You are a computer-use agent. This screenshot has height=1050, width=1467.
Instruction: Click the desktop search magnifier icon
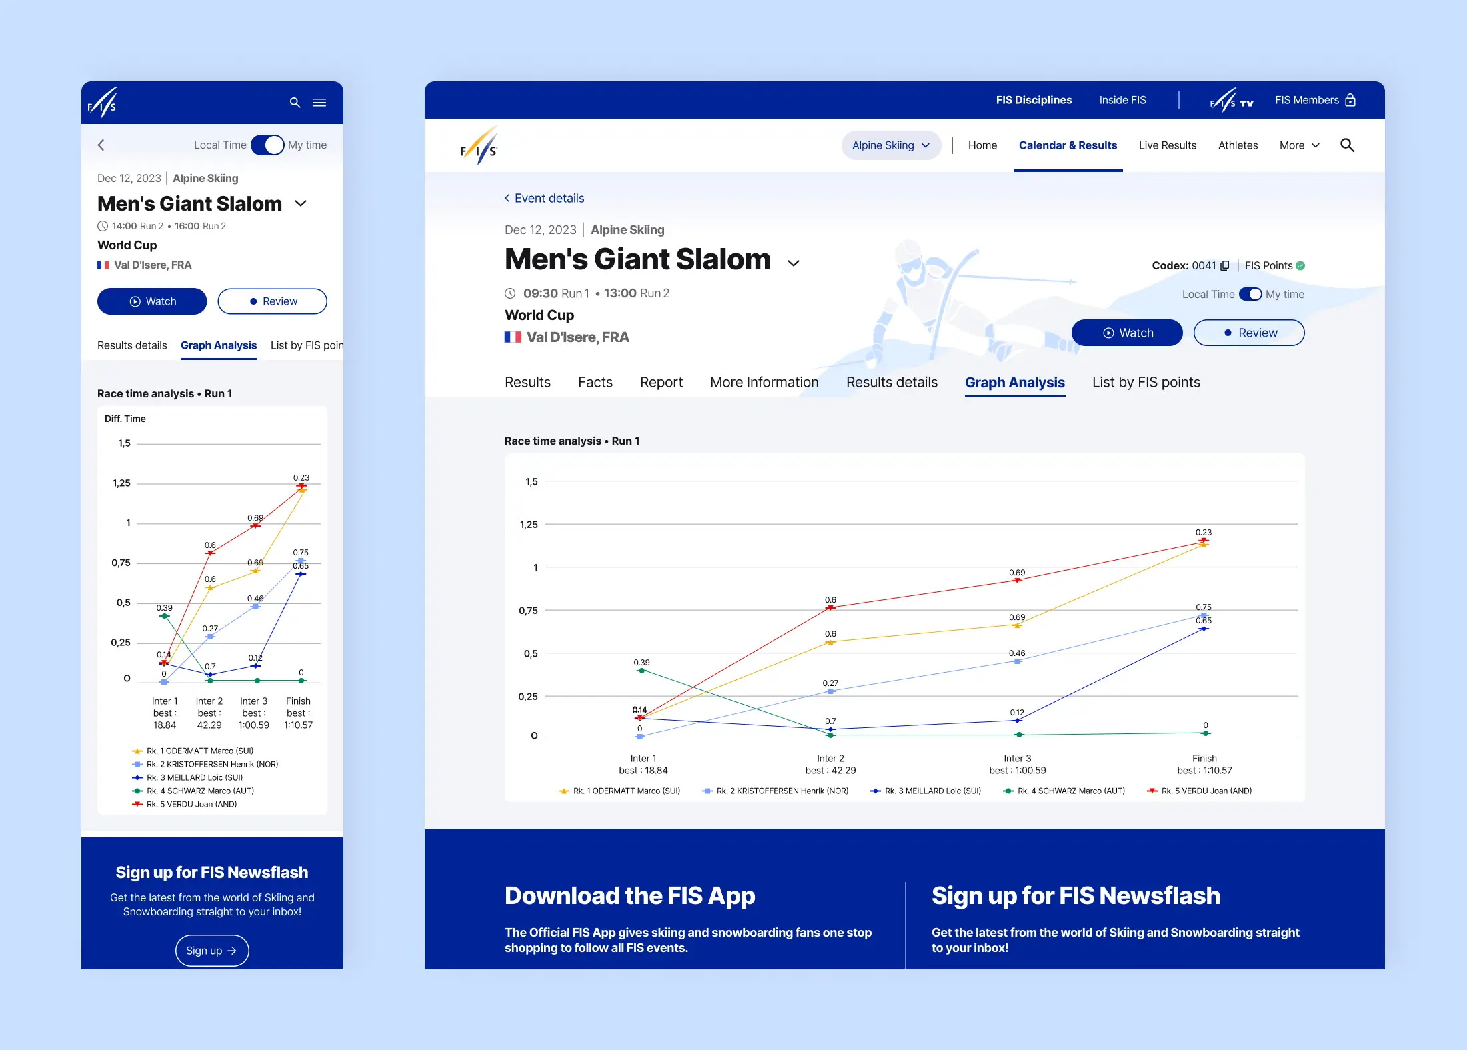[x=1347, y=145]
